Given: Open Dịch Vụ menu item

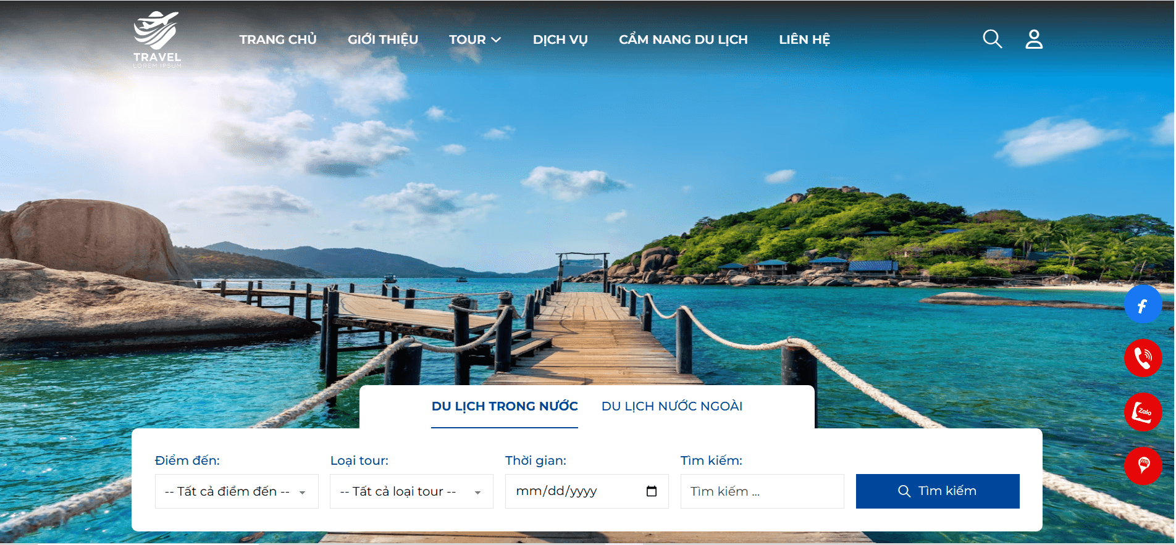Looking at the screenshot, I should point(560,40).
